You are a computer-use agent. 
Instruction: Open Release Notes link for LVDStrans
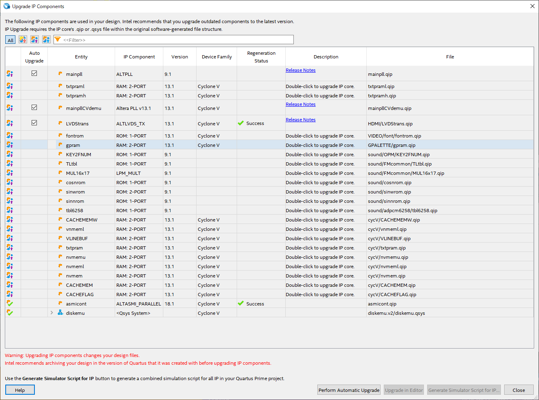coord(300,120)
